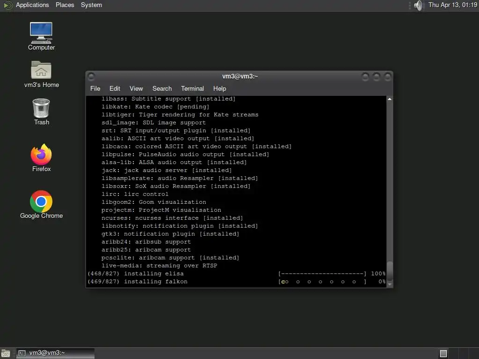Viewport: 479px width, 359px height.
Task: Open the terminal Search menu
Action: click(162, 88)
